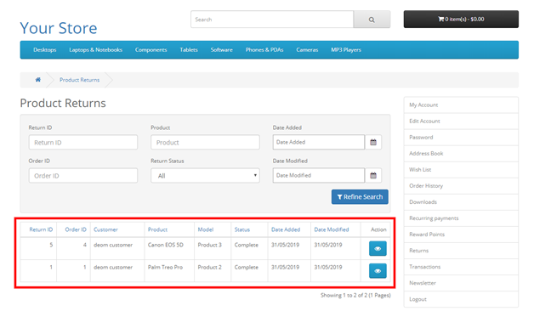Open Newsletter sidebar link
This screenshot has width=534, height=311.
pyautogui.click(x=461, y=283)
